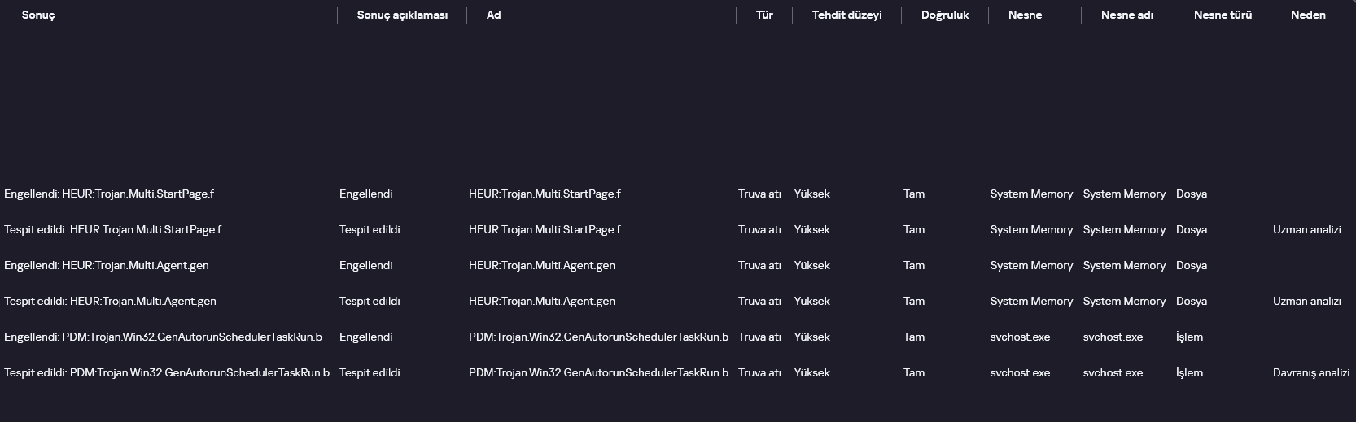
Task: Select the Engellendi: HEUR:Trojan.Multi.Agent.gen row
Action: (678, 265)
